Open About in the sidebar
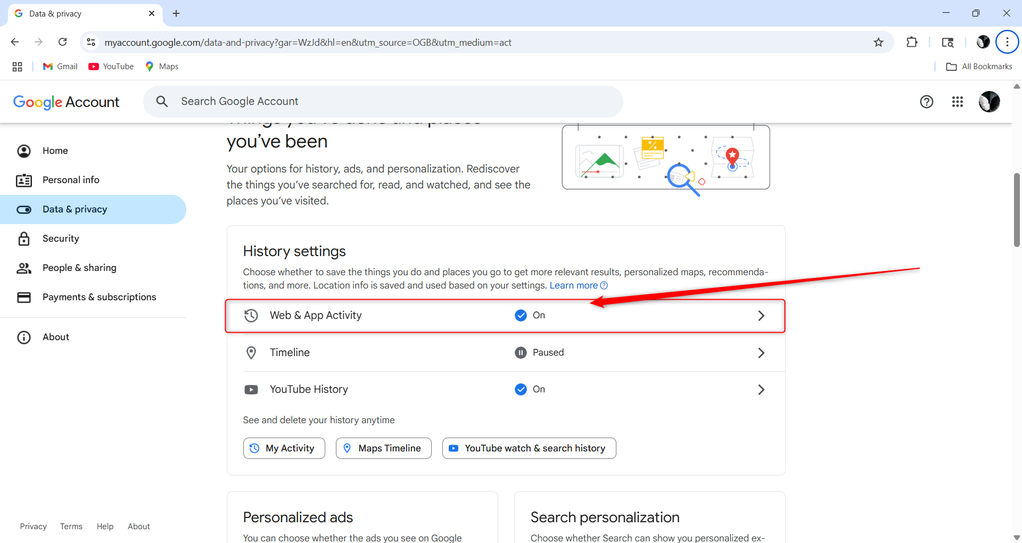 tap(93, 337)
